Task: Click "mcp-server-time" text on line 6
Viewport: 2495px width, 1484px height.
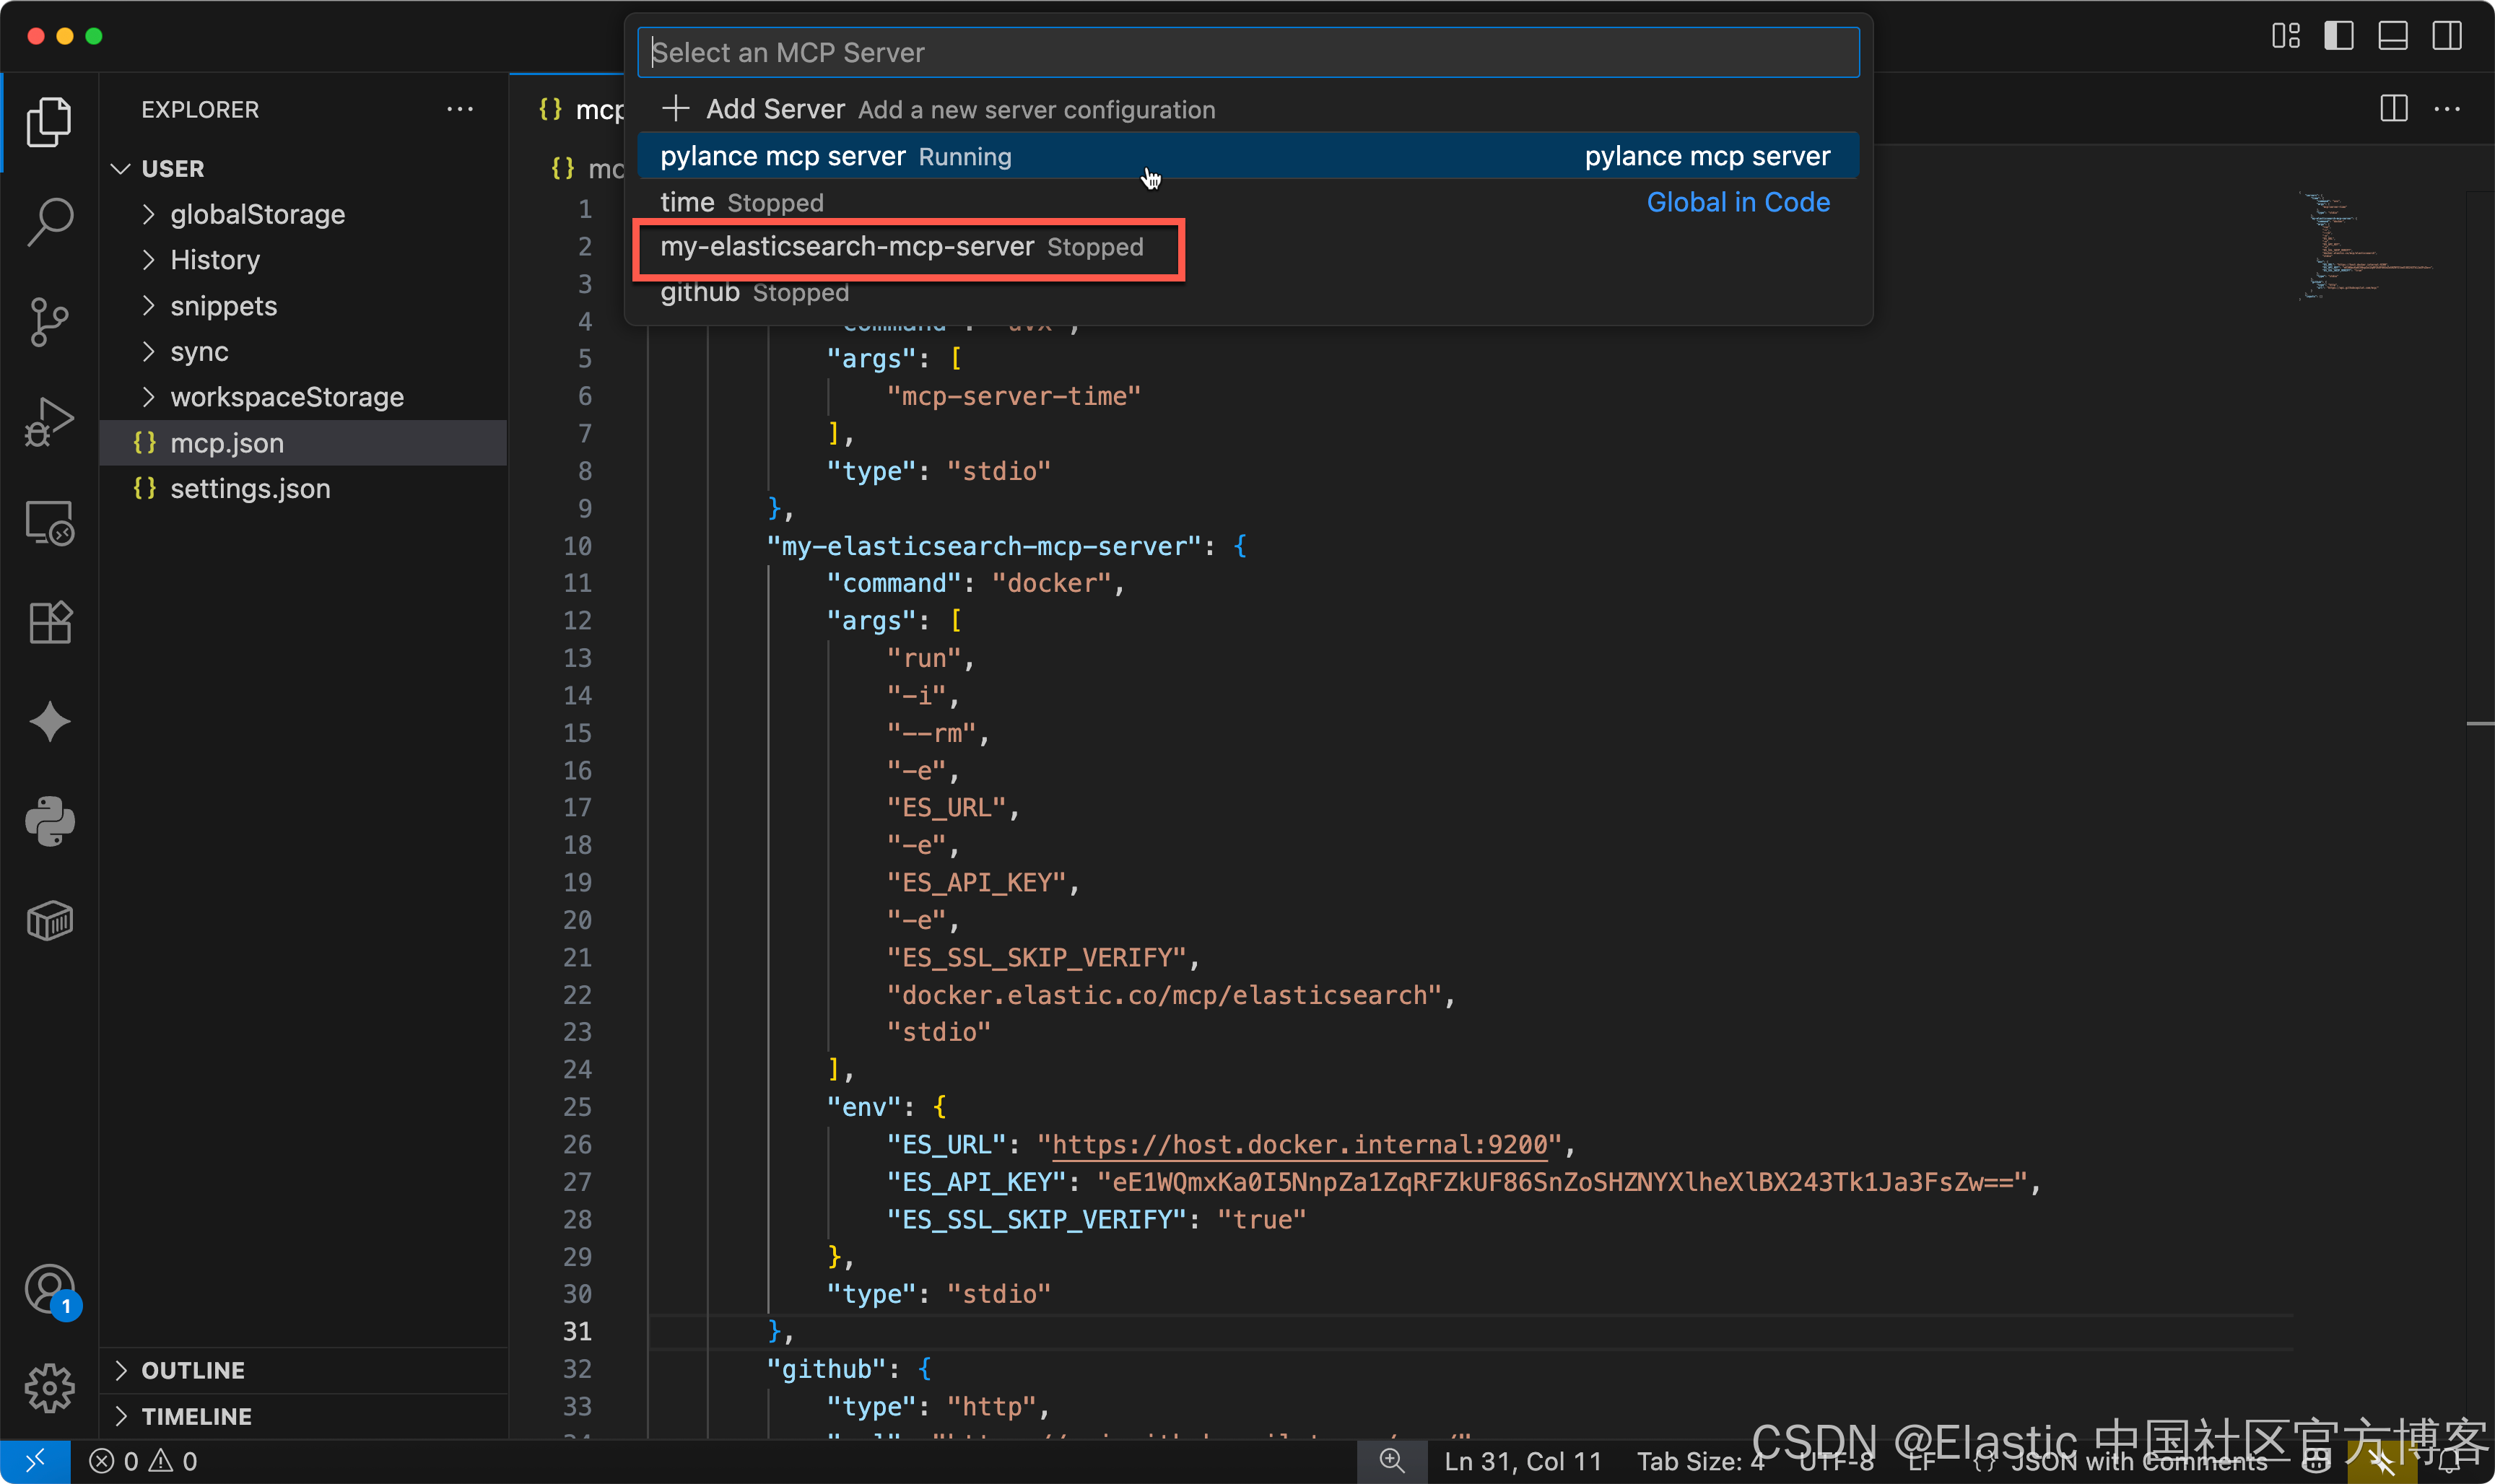Action: tap(1013, 396)
